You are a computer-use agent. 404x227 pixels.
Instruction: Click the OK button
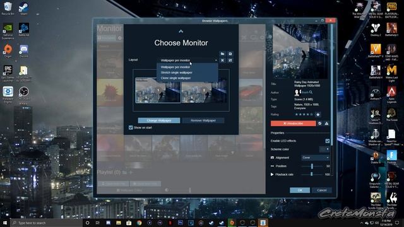(300, 190)
